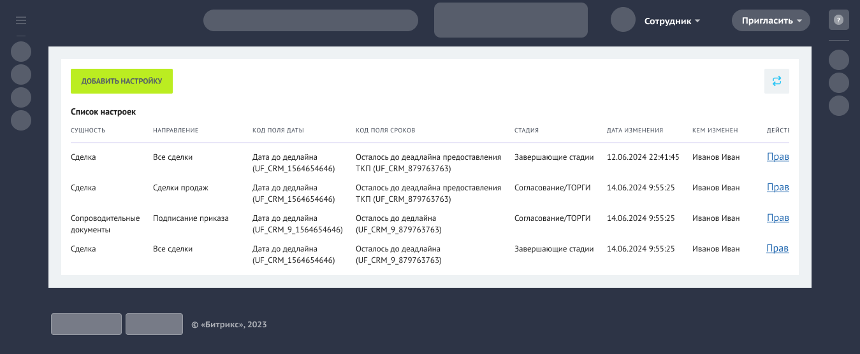Select the bottom circle icon in left sidebar
The height and width of the screenshot is (354, 860).
21,120
